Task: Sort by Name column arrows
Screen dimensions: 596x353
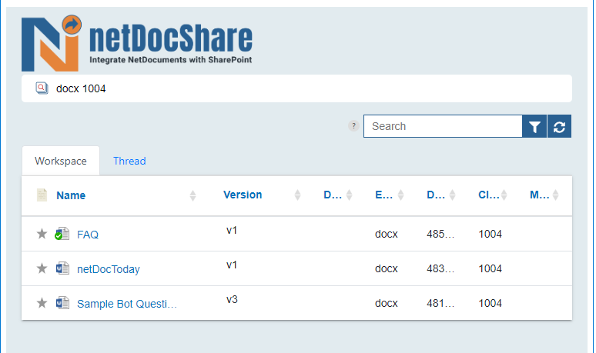Action: [x=193, y=195]
